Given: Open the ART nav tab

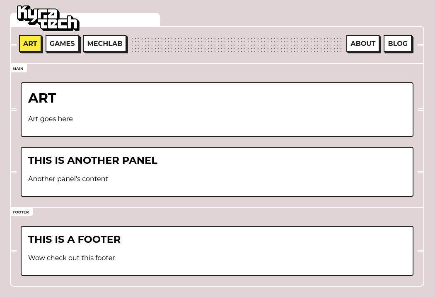Looking at the screenshot, I should click(31, 44).
